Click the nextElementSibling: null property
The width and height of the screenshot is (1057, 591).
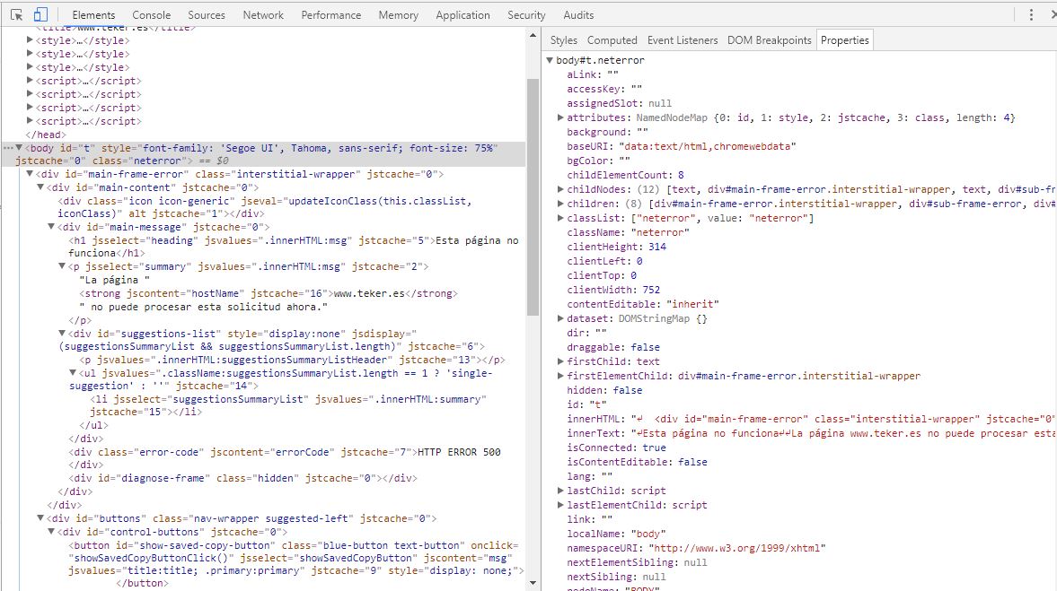coord(637,562)
